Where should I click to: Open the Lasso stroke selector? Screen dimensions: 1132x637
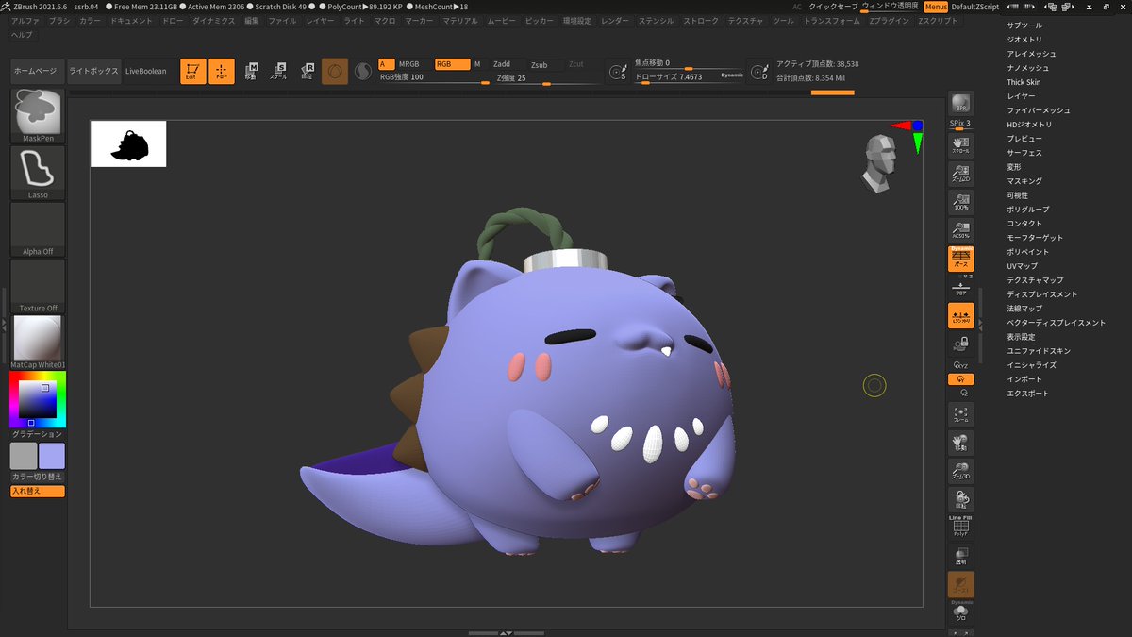38,173
